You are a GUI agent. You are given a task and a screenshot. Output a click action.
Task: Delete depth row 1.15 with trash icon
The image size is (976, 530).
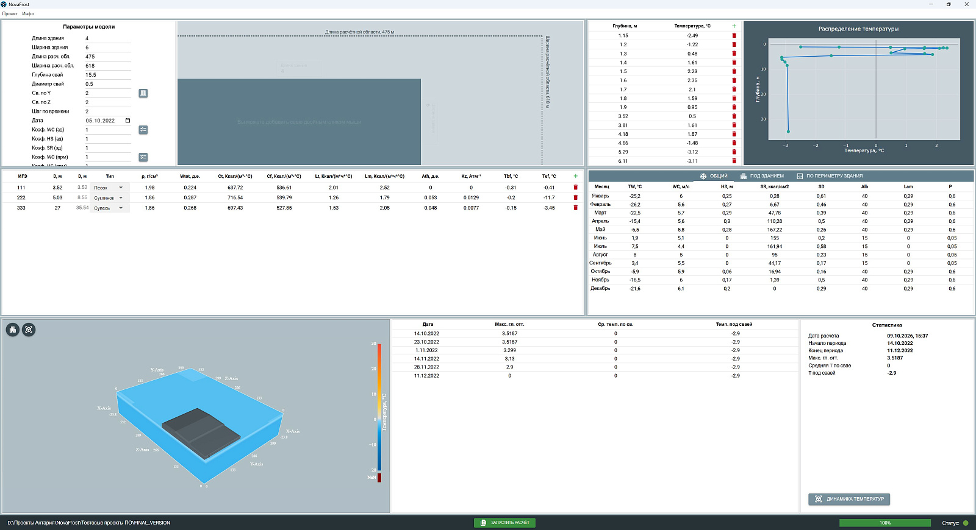tap(734, 35)
